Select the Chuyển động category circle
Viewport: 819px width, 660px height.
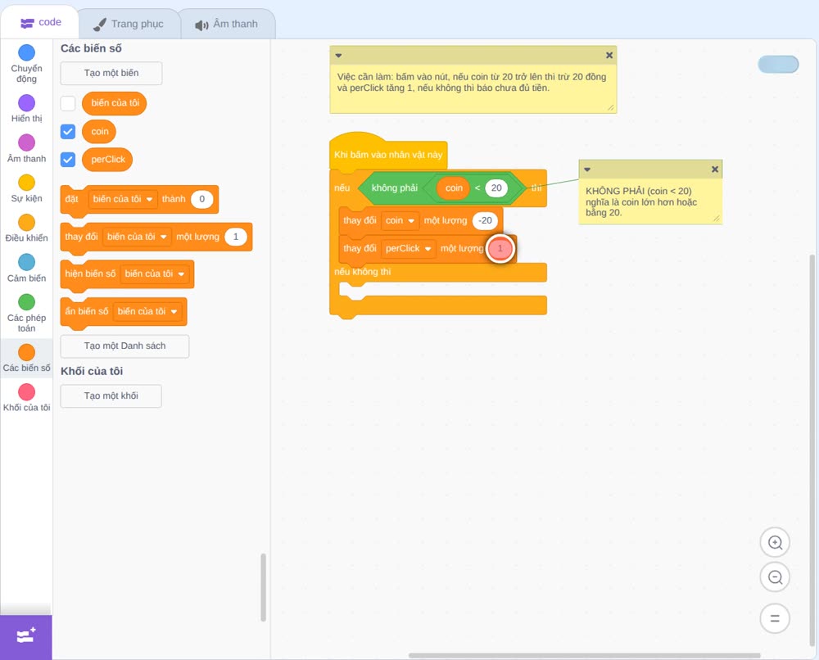(27, 52)
